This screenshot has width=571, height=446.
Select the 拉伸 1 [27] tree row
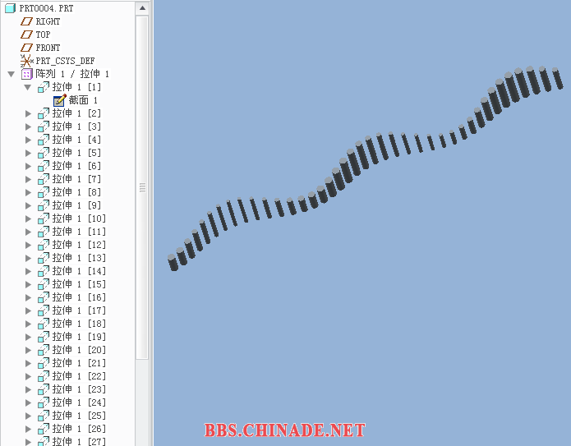(71, 441)
